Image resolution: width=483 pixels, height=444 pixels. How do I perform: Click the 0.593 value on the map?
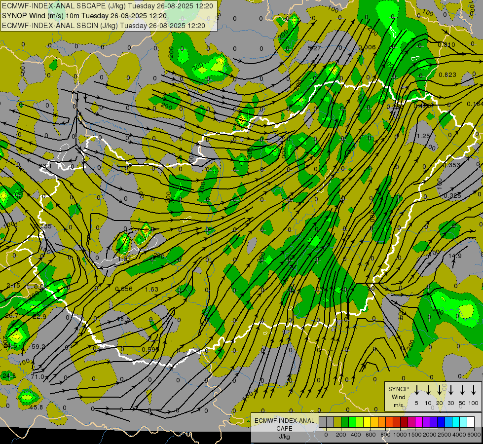click(x=150, y=349)
